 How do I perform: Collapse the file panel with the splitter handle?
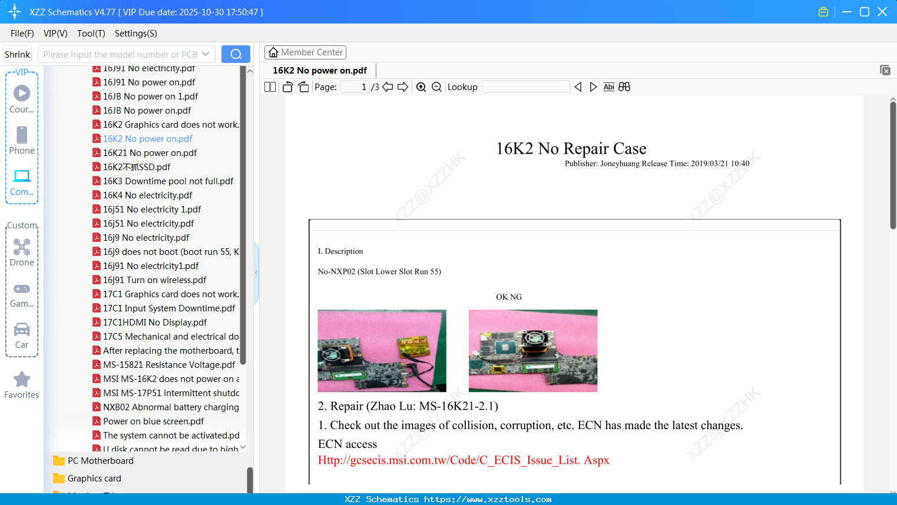coord(256,273)
